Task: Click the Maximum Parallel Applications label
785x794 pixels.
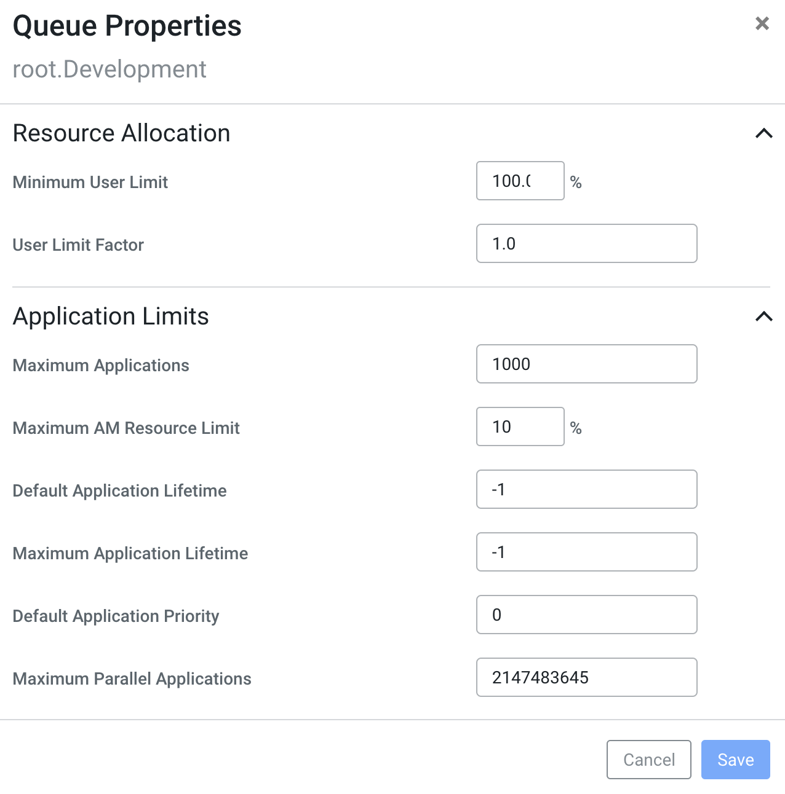Action: pos(132,678)
